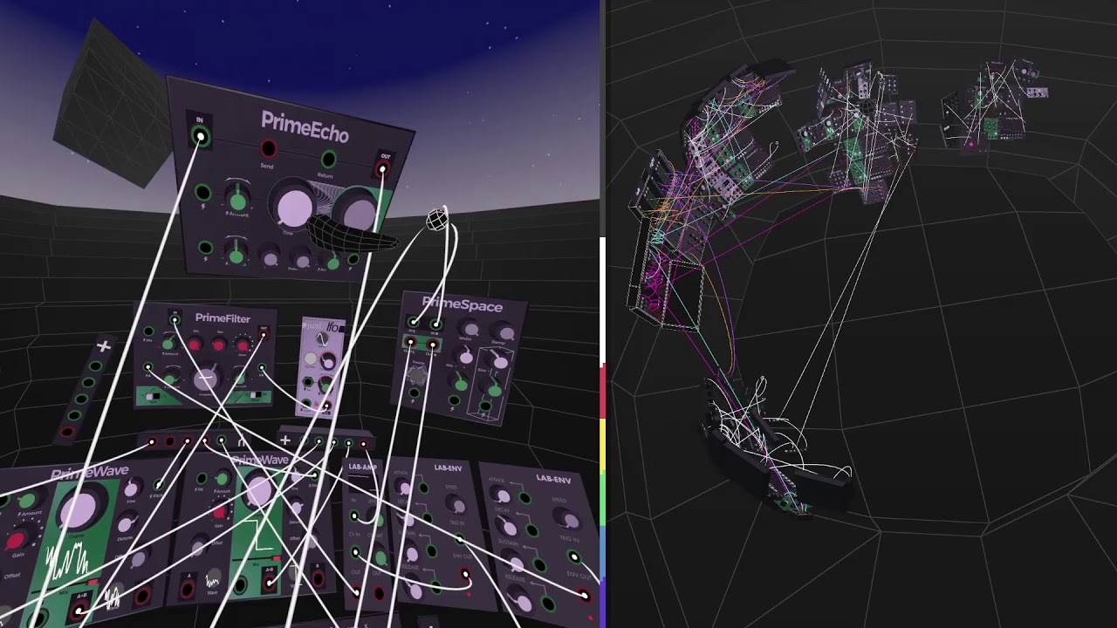1117x628 pixels.
Task: Adjust the first LAB-ENV Speed knob
Action: point(457,506)
